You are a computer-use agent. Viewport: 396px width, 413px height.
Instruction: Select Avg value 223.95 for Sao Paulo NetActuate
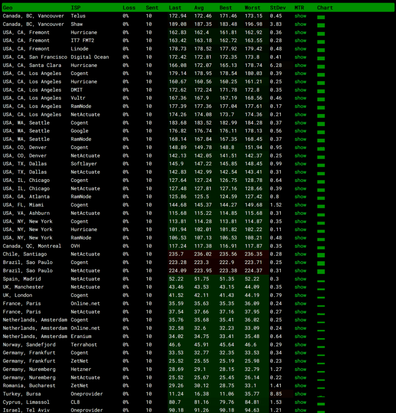point(203,271)
